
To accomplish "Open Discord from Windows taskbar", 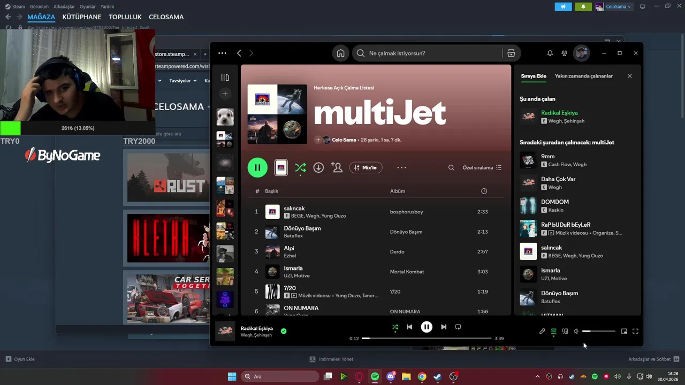I will (x=391, y=376).
